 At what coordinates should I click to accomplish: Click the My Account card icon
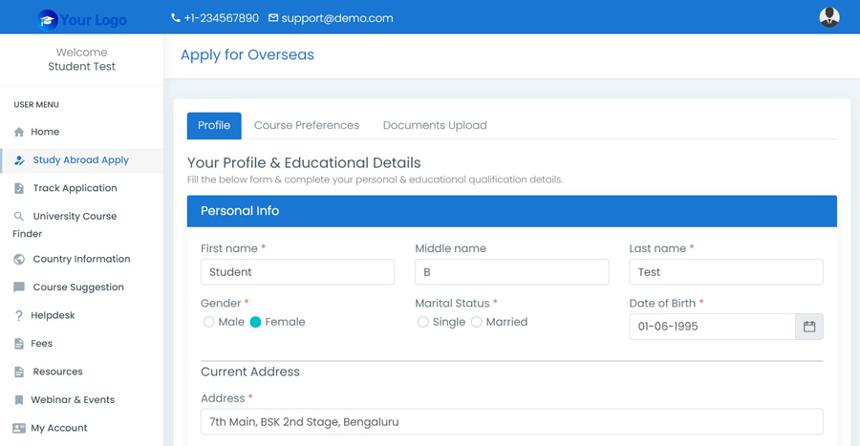[19, 428]
